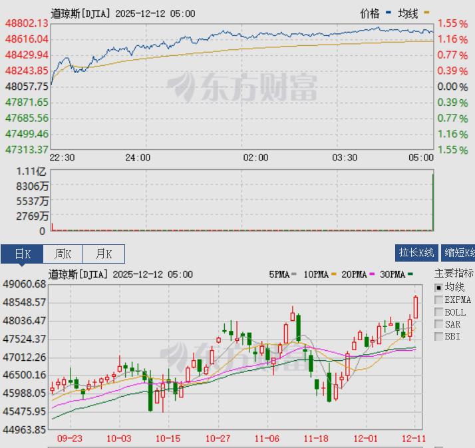Click the 8306万 volume axis label
Viewport: 475px width, 448px height.
coord(32,186)
